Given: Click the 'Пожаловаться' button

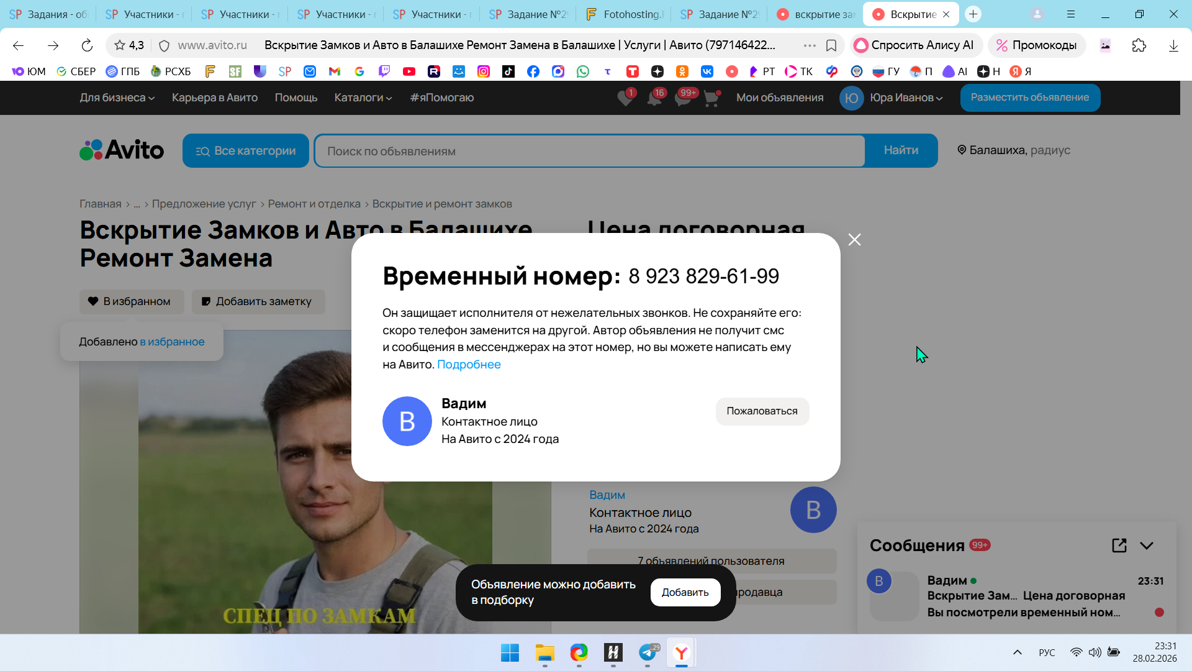Looking at the screenshot, I should pos(762,411).
